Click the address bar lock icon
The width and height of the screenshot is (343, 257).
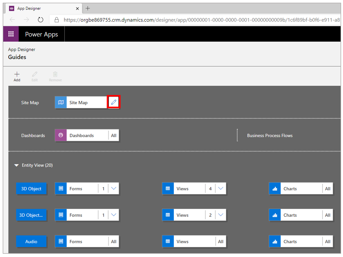(x=57, y=20)
